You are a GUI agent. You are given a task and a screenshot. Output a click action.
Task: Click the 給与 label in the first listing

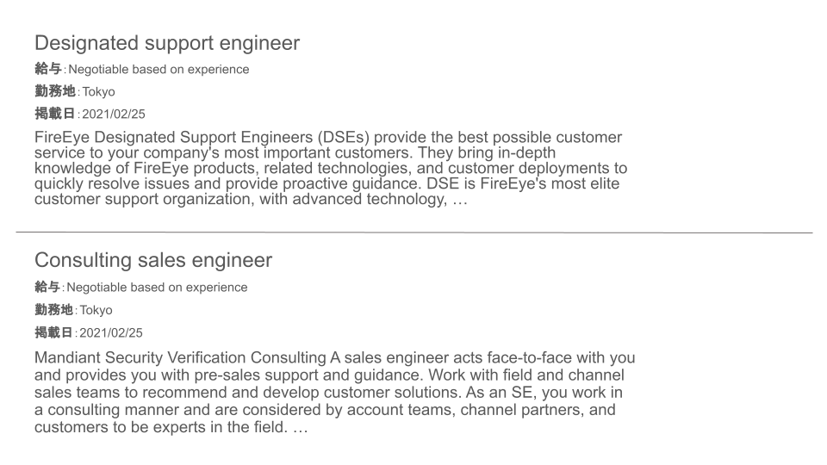(x=48, y=69)
